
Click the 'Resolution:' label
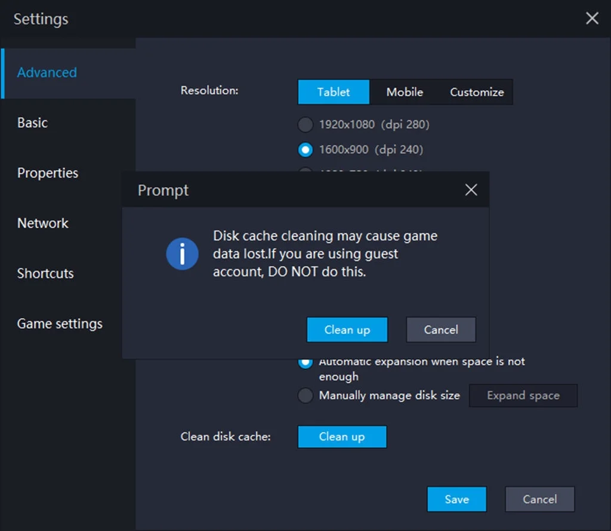(x=209, y=91)
